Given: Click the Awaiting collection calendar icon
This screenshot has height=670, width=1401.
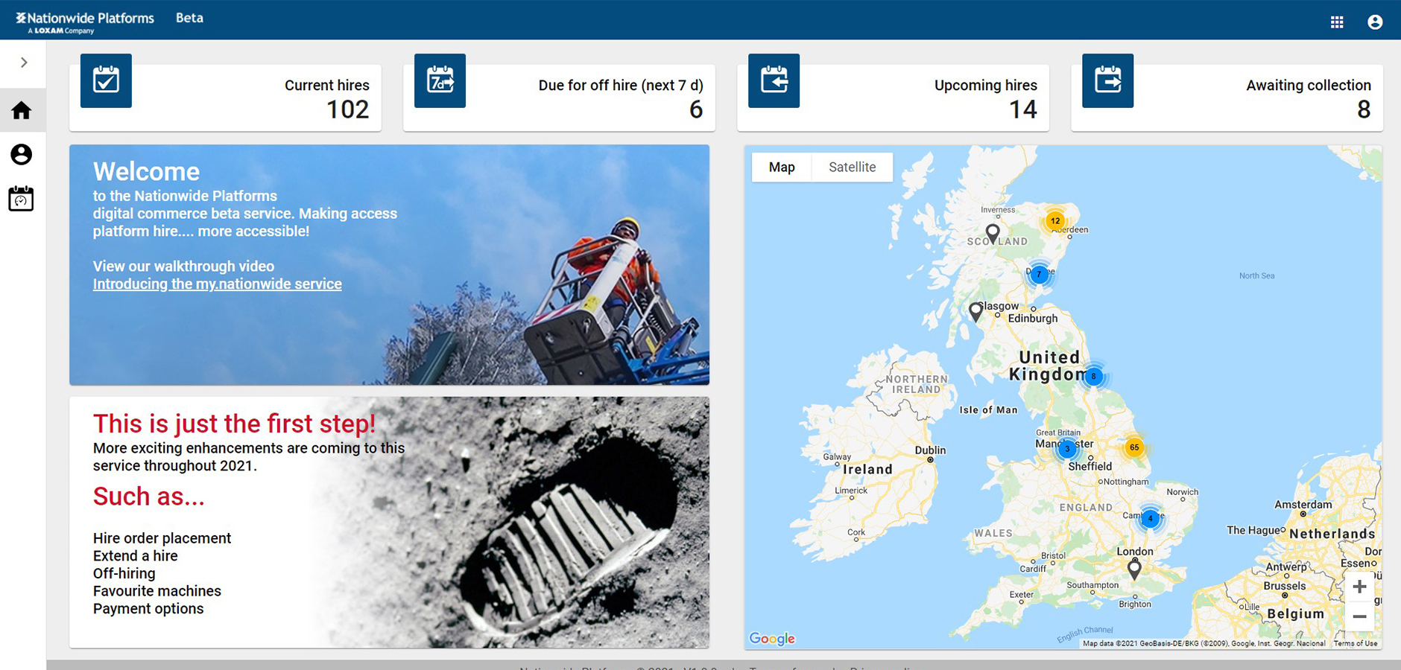Looking at the screenshot, I should [x=1107, y=80].
